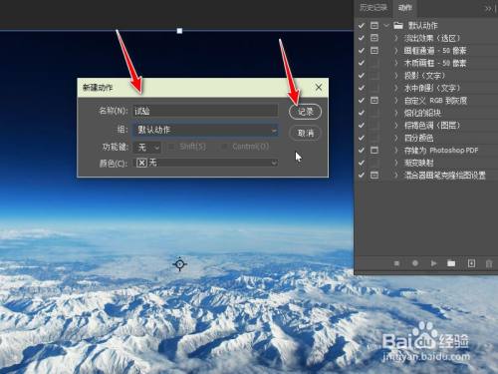The image size is (498, 374).
Task: Toggle dialog icon for 画框通道 - 50 像素
Action: tap(374, 50)
